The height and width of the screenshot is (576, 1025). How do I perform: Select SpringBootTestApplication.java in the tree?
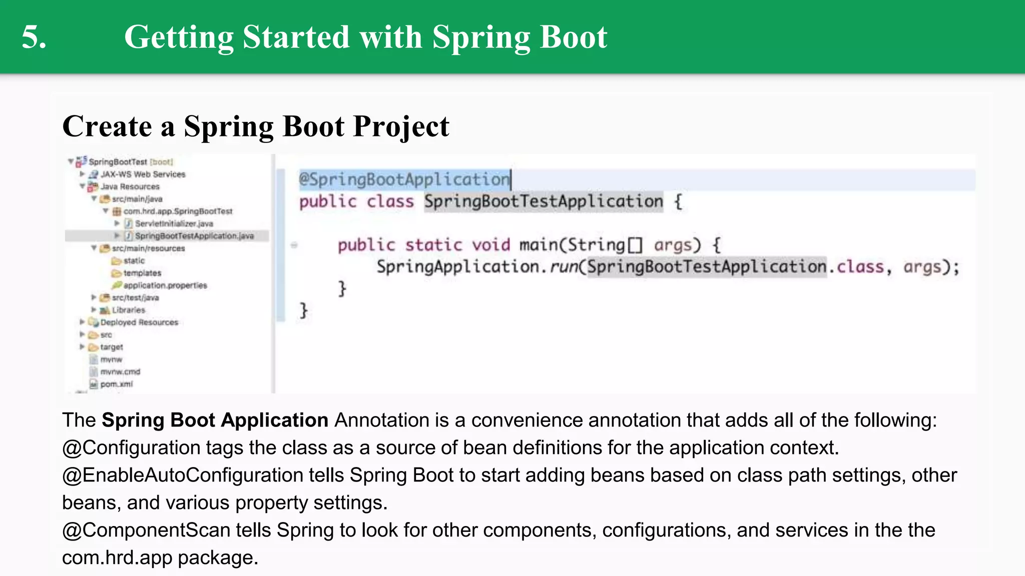coord(194,235)
